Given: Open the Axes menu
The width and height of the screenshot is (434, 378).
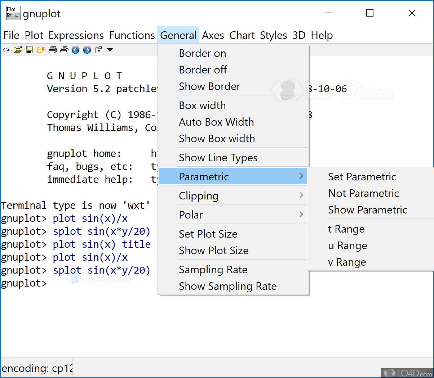Looking at the screenshot, I should [x=213, y=35].
